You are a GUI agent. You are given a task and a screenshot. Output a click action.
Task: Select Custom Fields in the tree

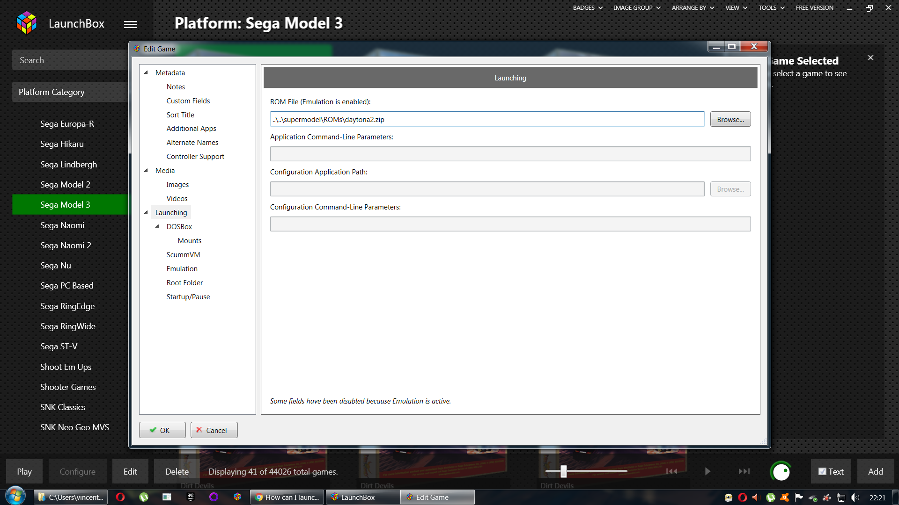pyautogui.click(x=188, y=101)
